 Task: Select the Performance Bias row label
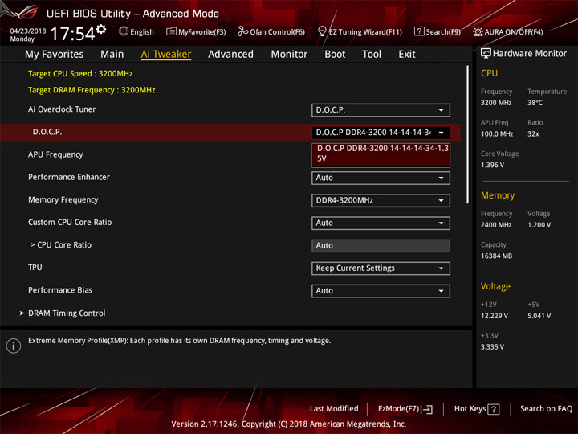pyautogui.click(x=60, y=290)
